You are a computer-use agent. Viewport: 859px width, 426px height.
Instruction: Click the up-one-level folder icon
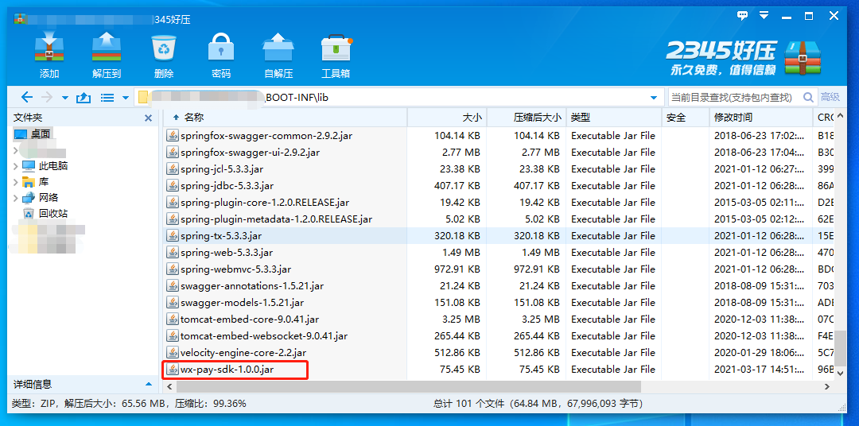click(x=84, y=98)
